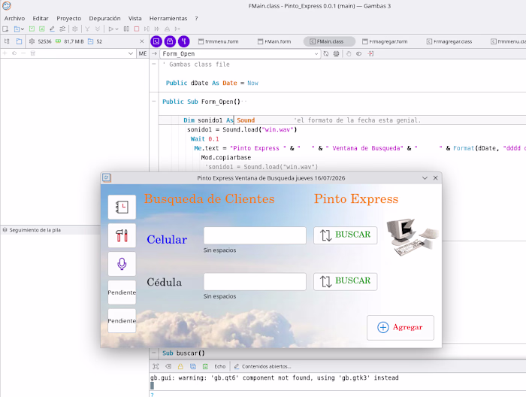Open the Form_Open procedure combo box
Viewport: 526px width, 397px height.
(x=240, y=53)
